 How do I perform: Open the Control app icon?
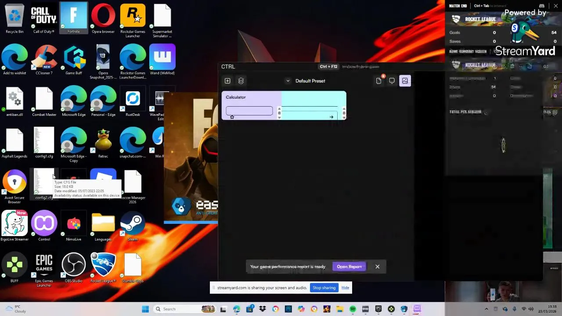(x=44, y=226)
